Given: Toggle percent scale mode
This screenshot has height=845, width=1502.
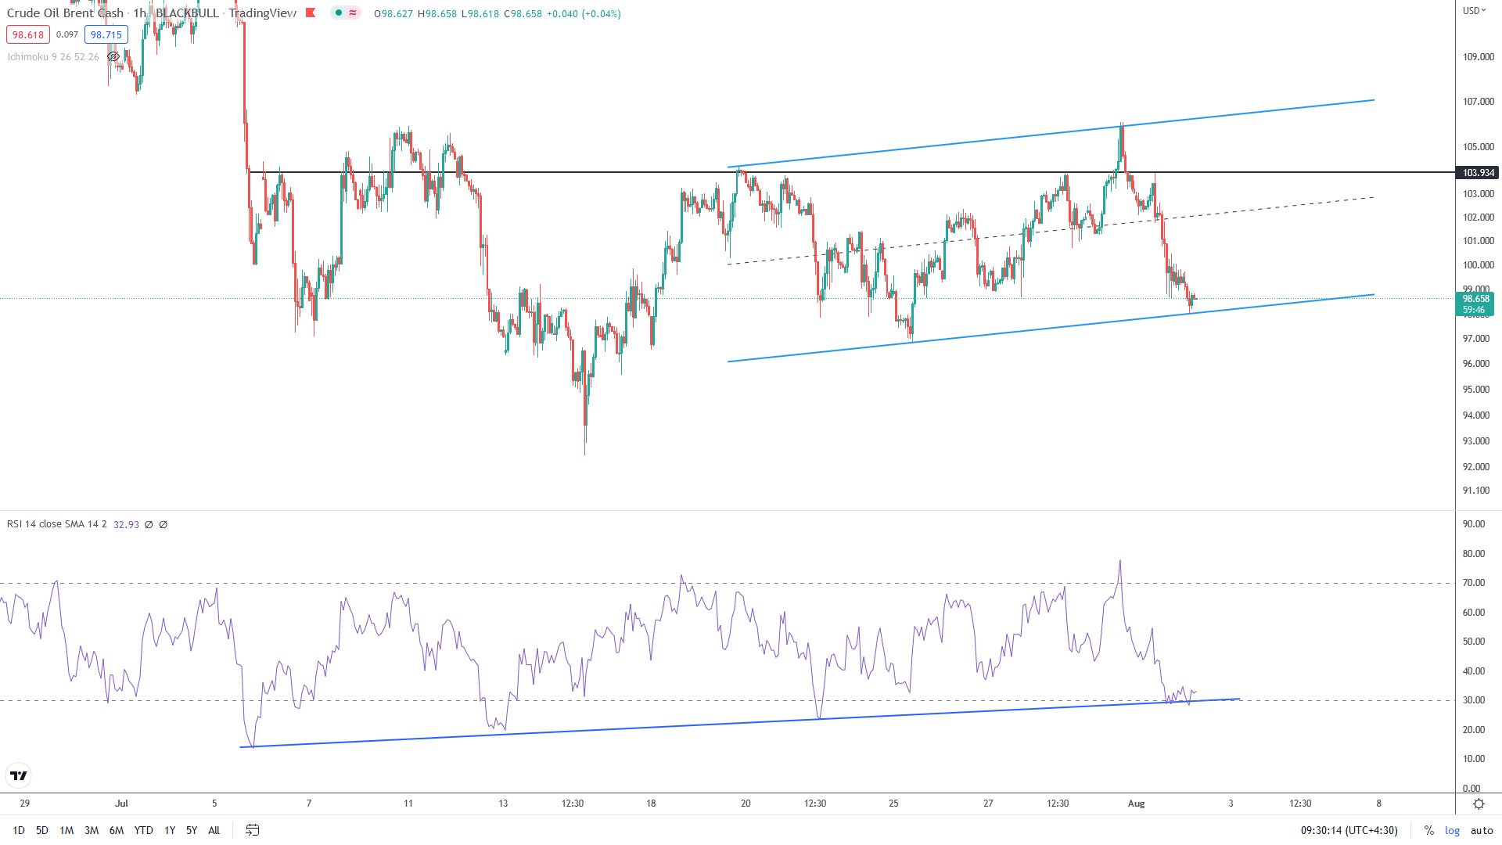Looking at the screenshot, I should point(1428,830).
